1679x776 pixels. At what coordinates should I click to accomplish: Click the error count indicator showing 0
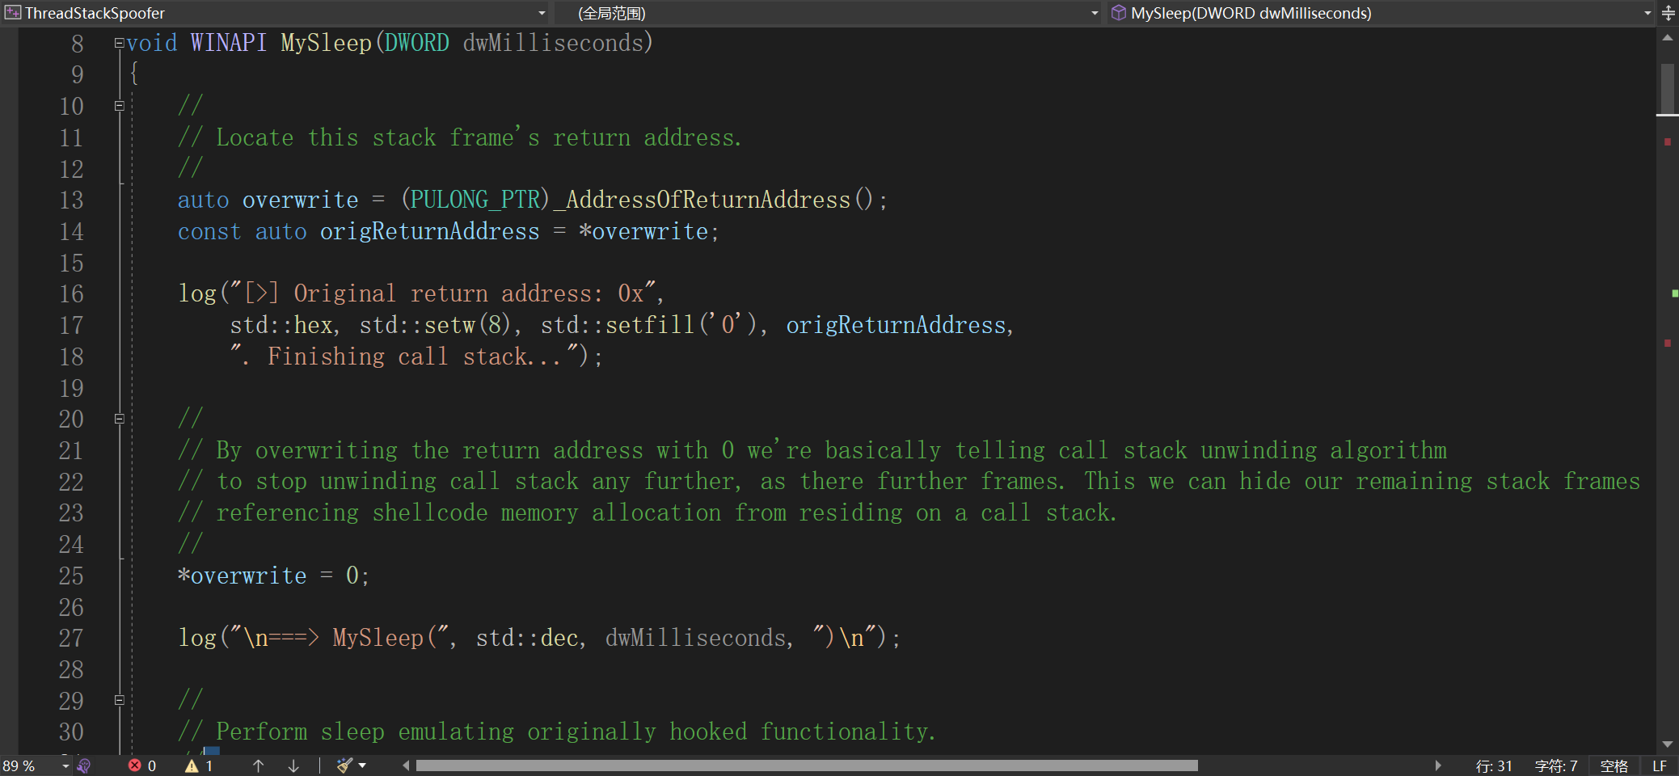142,765
